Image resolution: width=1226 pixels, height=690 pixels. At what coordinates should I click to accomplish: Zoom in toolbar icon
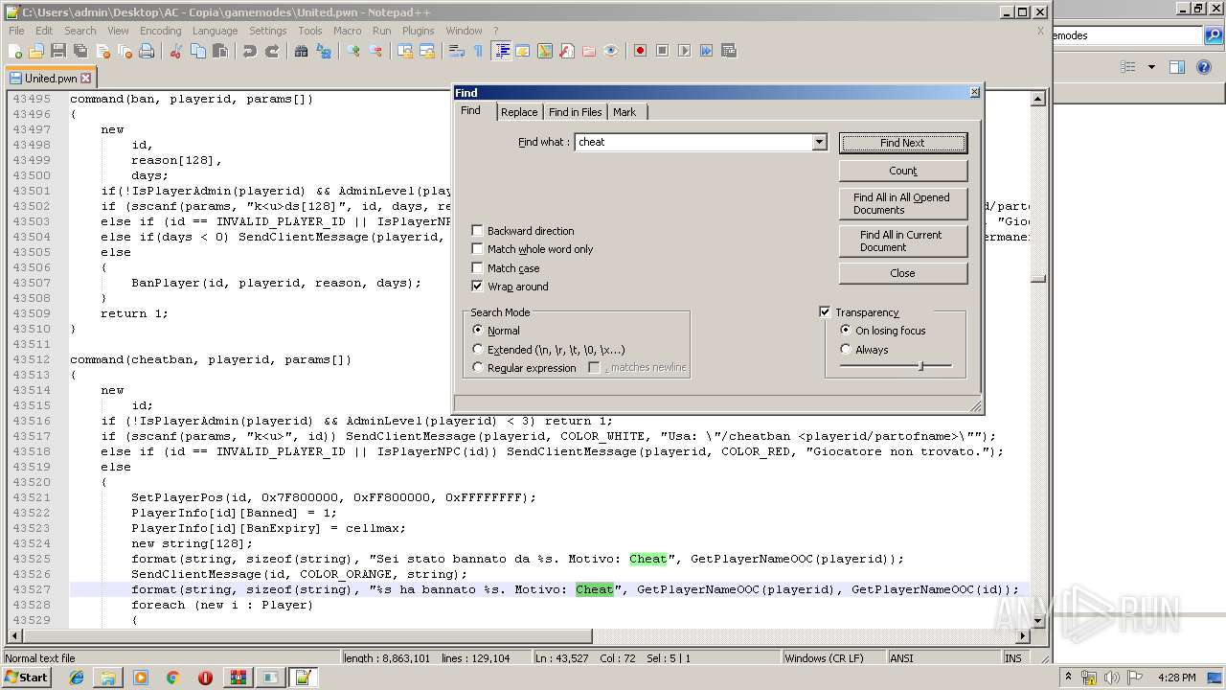click(x=353, y=51)
